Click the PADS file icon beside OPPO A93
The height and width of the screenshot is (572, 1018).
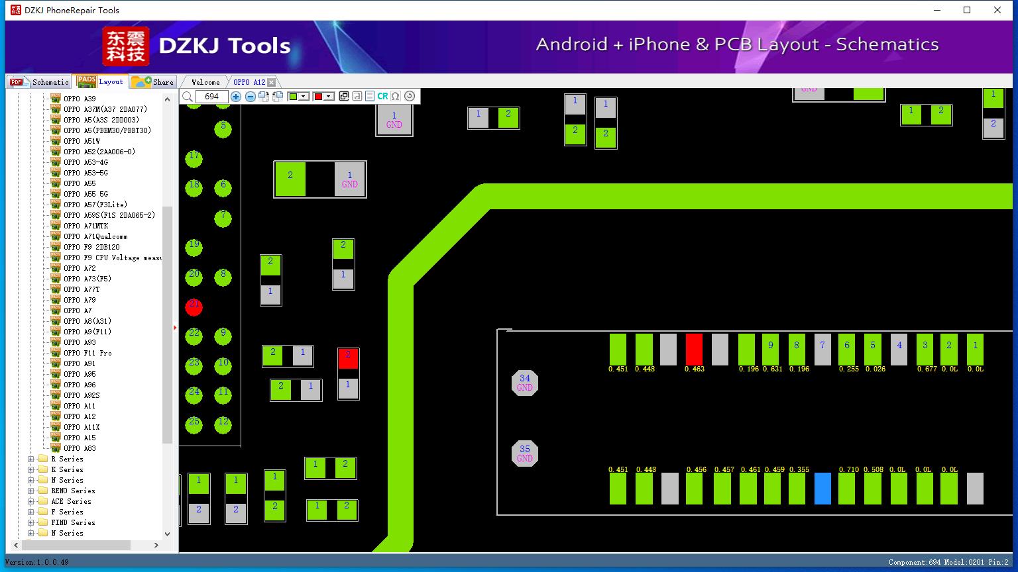(56, 342)
